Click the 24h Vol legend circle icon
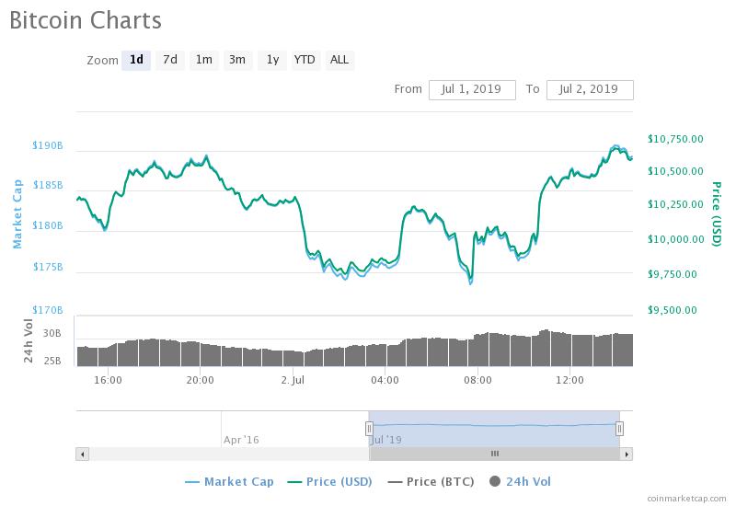 495,481
